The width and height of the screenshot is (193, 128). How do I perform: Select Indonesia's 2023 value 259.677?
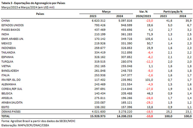[100, 48]
